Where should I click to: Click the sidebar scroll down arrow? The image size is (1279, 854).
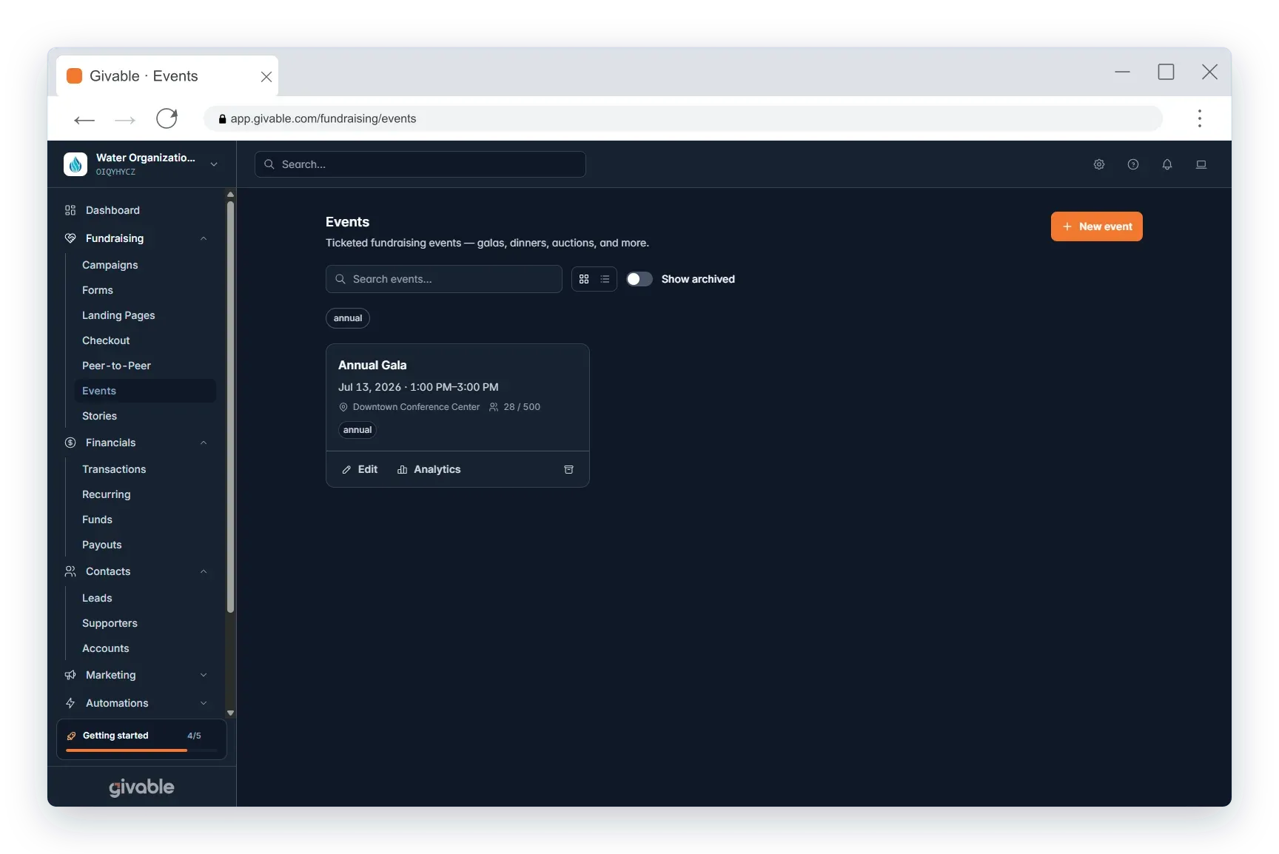(230, 713)
